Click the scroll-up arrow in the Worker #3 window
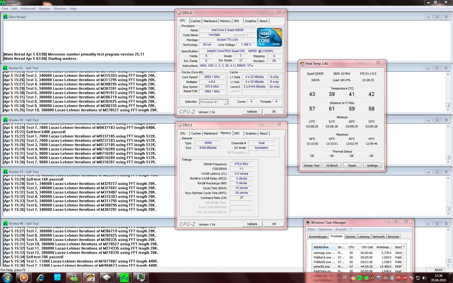 (448, 178)
